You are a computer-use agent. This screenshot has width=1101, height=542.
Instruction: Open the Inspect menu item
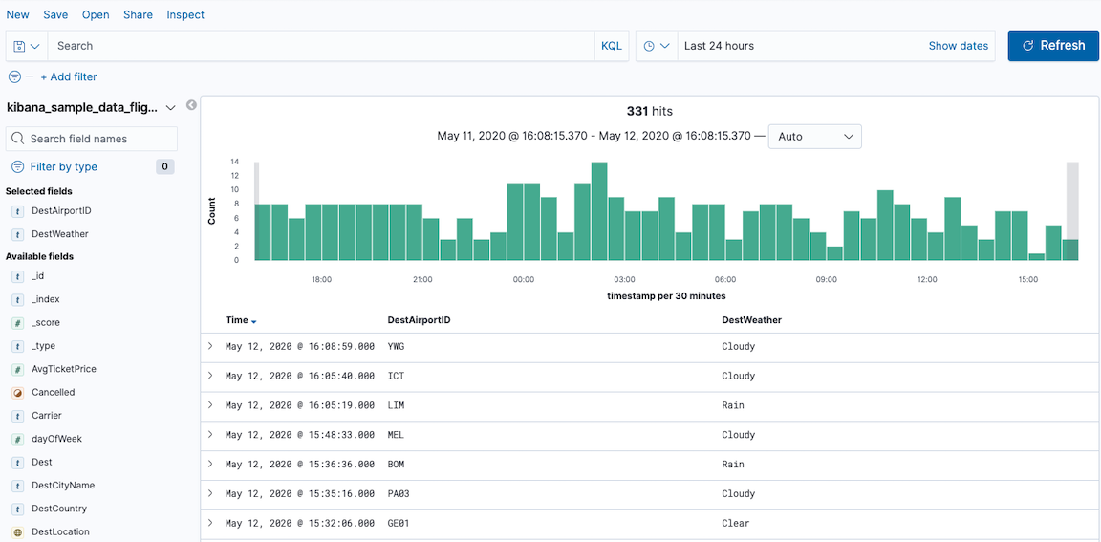185,15
